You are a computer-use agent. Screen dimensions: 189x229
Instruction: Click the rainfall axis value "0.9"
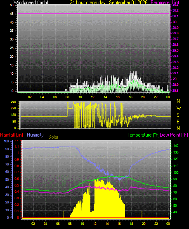pyautogui.click(x=17, y=159)
